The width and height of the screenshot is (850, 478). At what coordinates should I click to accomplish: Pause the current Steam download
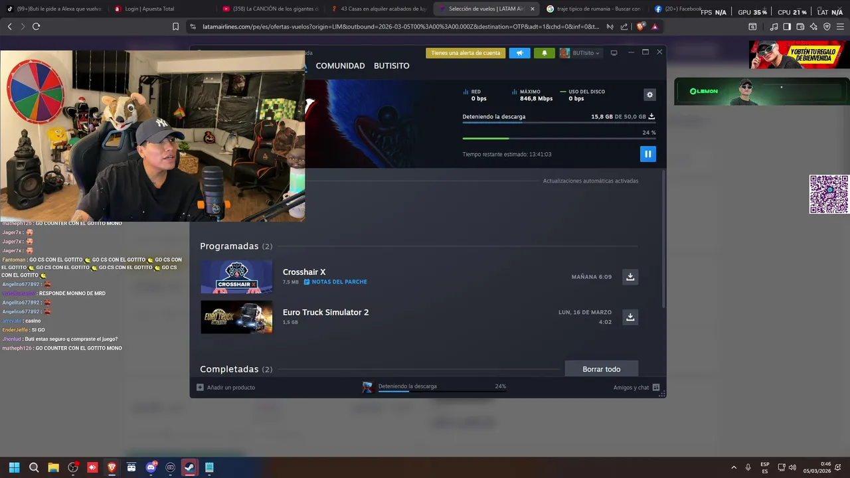[647, 154]
